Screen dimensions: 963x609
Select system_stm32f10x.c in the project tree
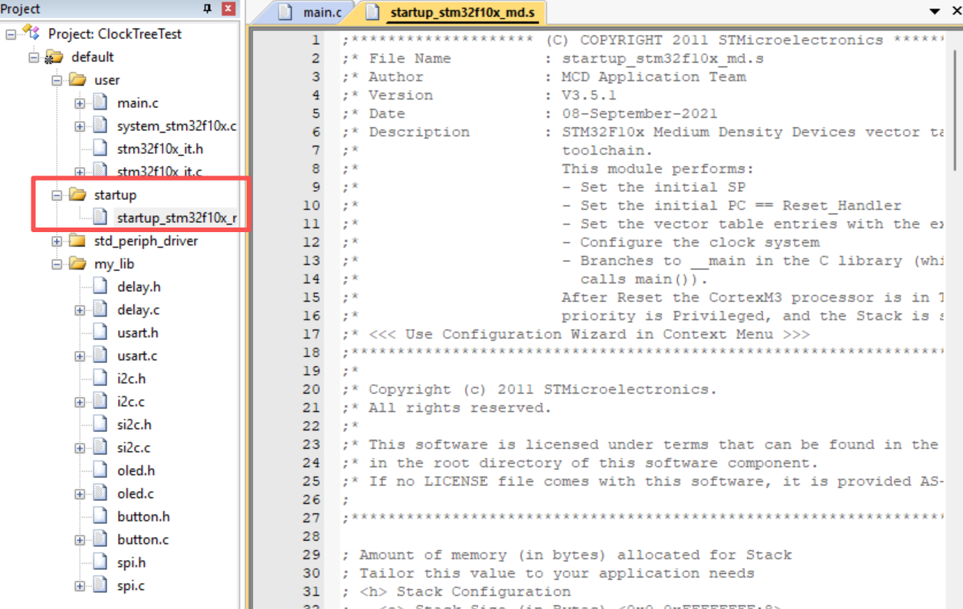[177, 126]
